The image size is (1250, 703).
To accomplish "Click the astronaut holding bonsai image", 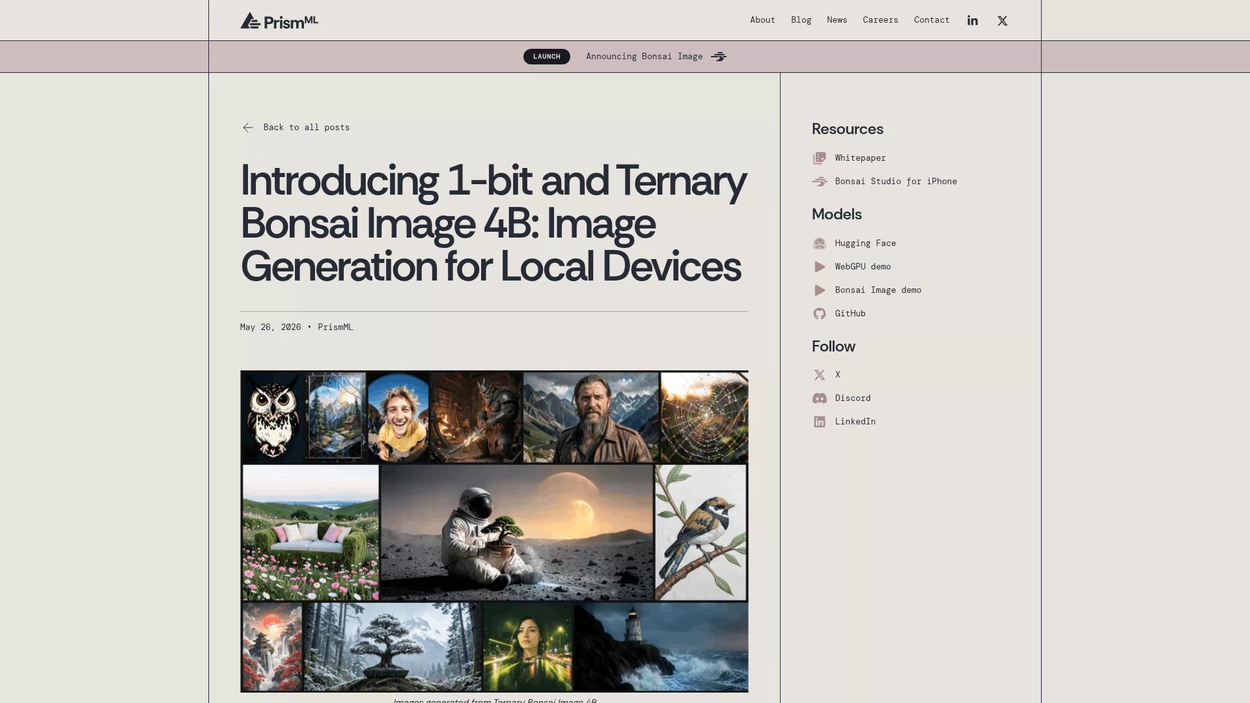I will 516,532.
